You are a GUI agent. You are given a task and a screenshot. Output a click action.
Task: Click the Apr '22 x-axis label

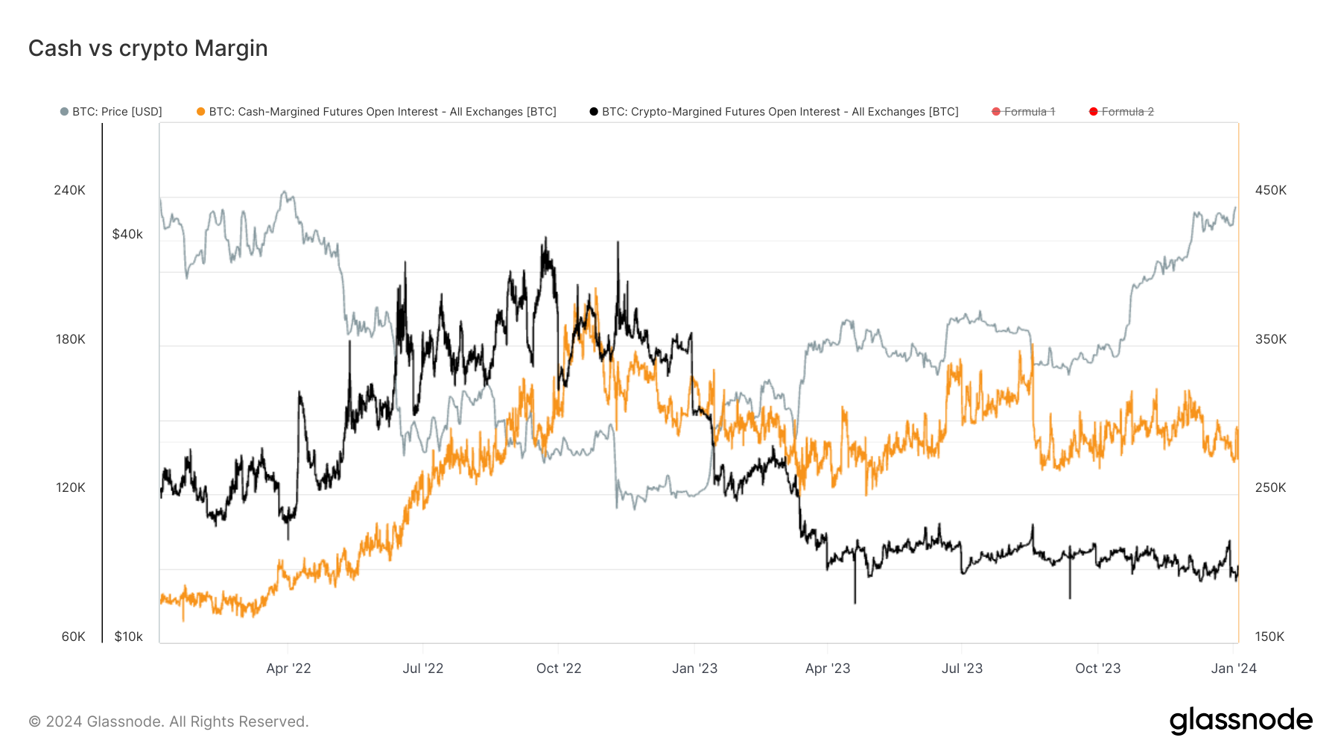288,669
